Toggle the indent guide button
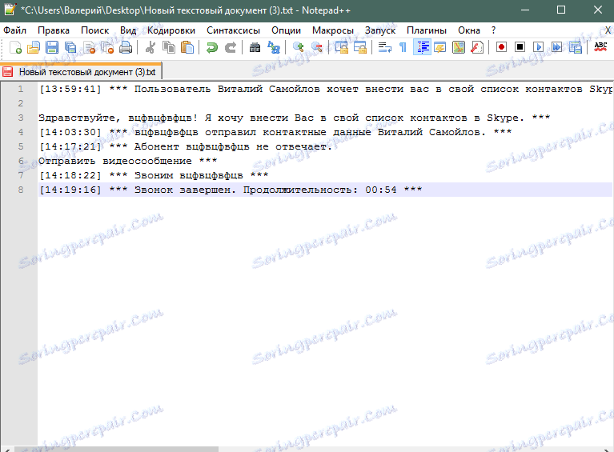Image resolution: width=614 pixels, height=452 pixels. [x=422, y=48]
